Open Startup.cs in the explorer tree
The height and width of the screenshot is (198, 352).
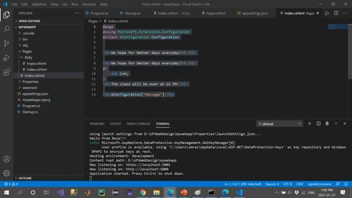pos(30,112)
